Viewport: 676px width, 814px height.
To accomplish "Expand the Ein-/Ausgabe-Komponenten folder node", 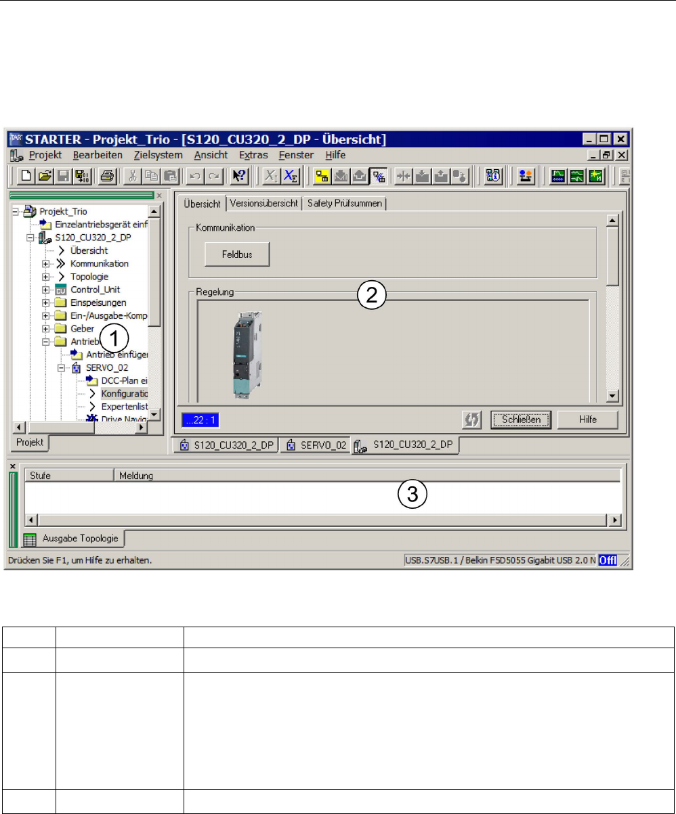I will (45, 316).
